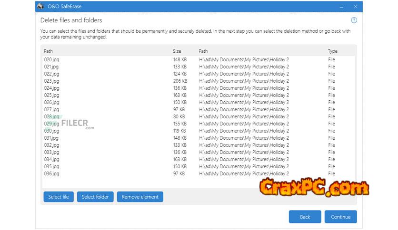
Task: Select the 028.jpg file row
Action: click(199, 116)
